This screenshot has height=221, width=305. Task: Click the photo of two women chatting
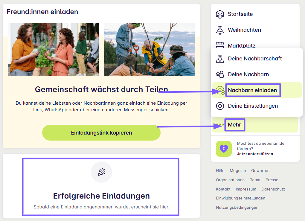pos(54,50)
